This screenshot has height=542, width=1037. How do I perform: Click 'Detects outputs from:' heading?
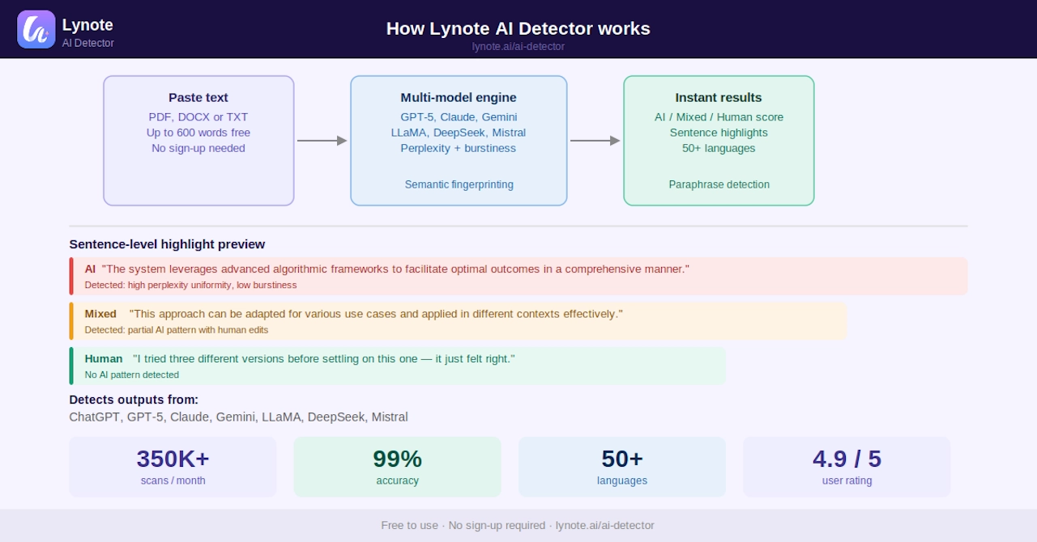[134, 400]
